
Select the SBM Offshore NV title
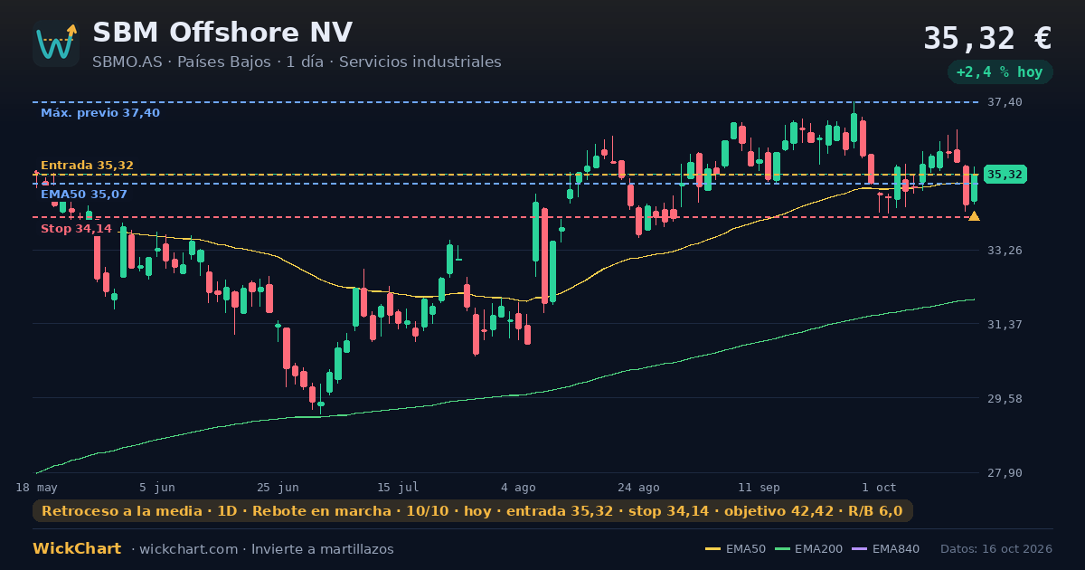tap(222, 33)
